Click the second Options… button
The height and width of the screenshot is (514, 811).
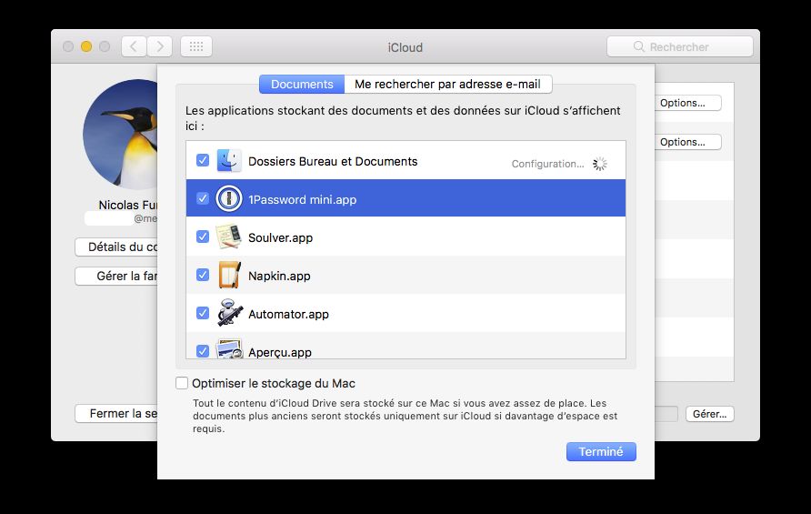click(688, 142)
